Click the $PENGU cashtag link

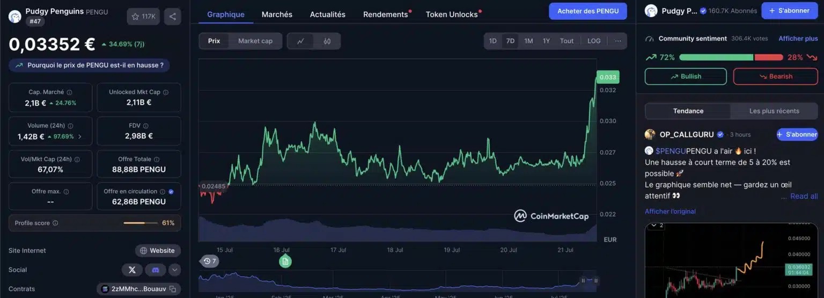(671, 151)
